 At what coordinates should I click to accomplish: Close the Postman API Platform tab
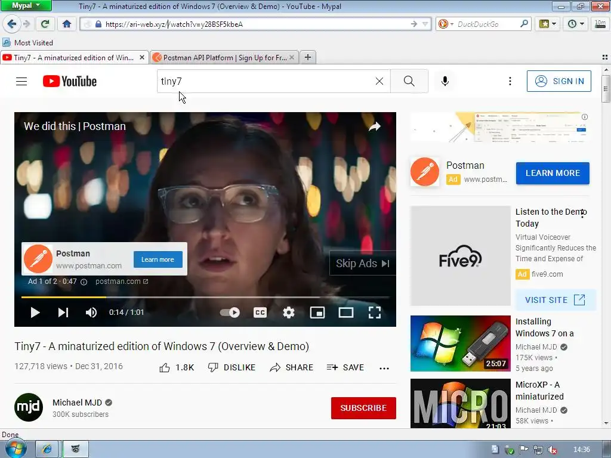[x=292, y=57]
